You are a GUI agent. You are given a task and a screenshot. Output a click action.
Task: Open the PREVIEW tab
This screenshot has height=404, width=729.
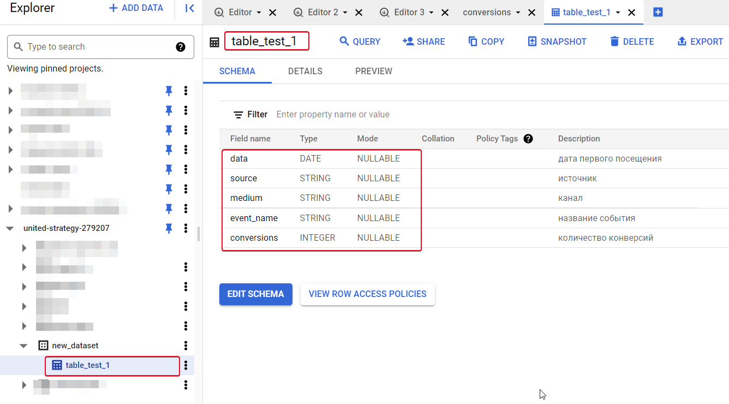click(x=374, y=72)
